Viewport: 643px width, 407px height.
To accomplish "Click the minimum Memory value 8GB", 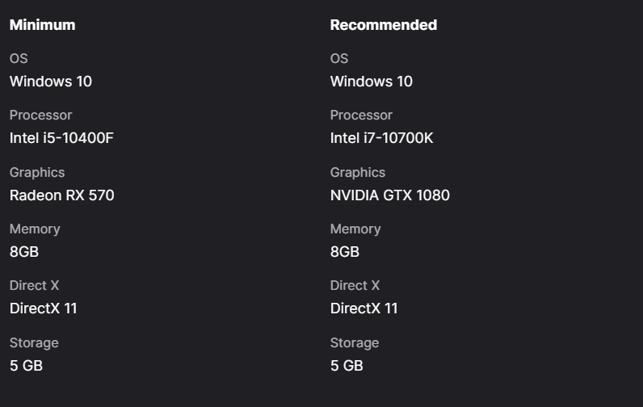I will click(24, 252).
